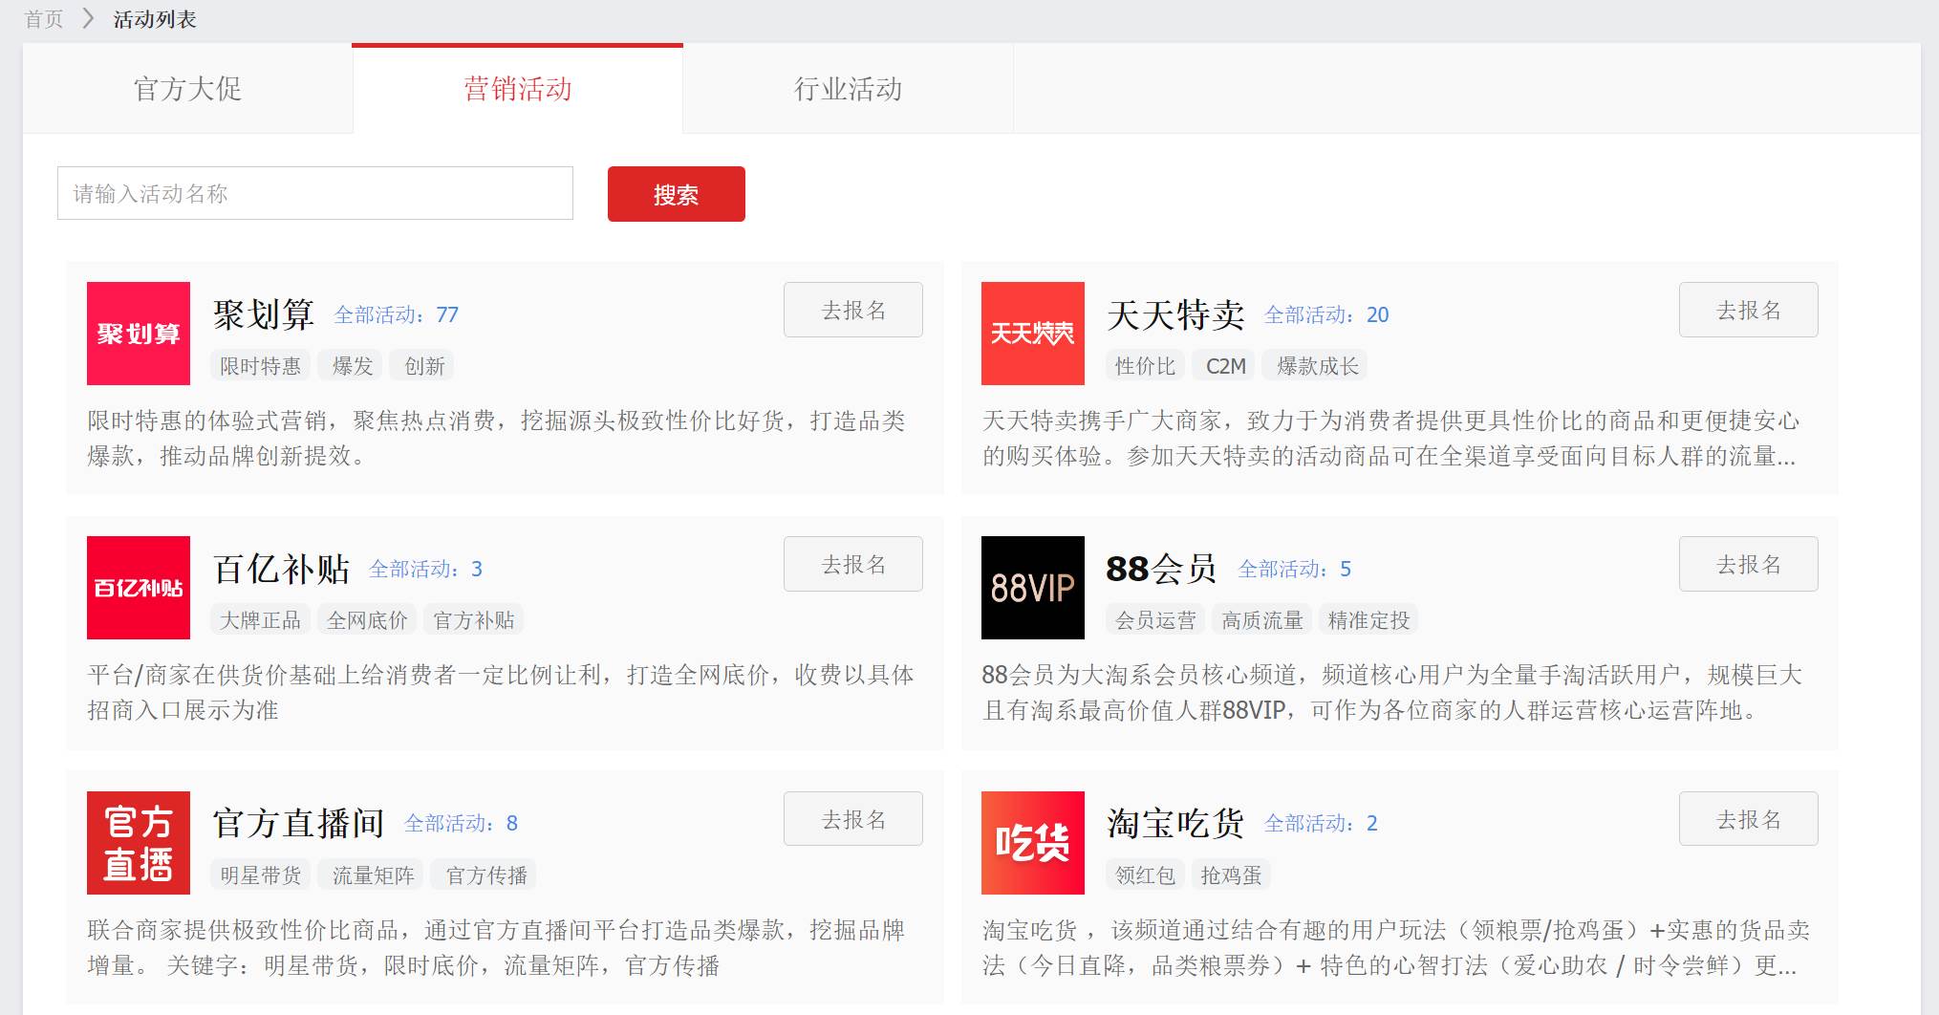This screenshot has width=1939, height=1015.
Task: Open 全部活动: 5 link for 88会员
Action: click(x=1295, y=569)
